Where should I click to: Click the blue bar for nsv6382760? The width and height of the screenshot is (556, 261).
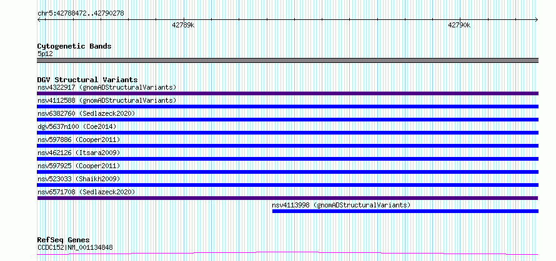point(287,120)
